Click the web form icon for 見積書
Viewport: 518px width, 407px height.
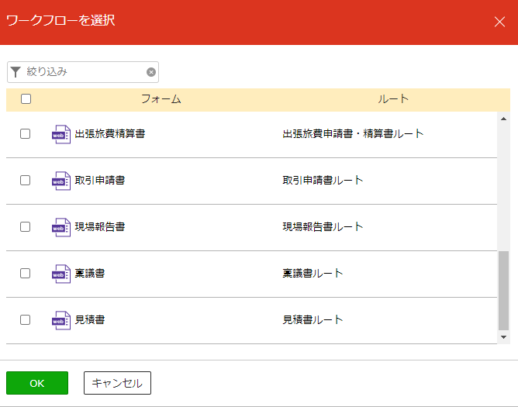coord(61,320)
